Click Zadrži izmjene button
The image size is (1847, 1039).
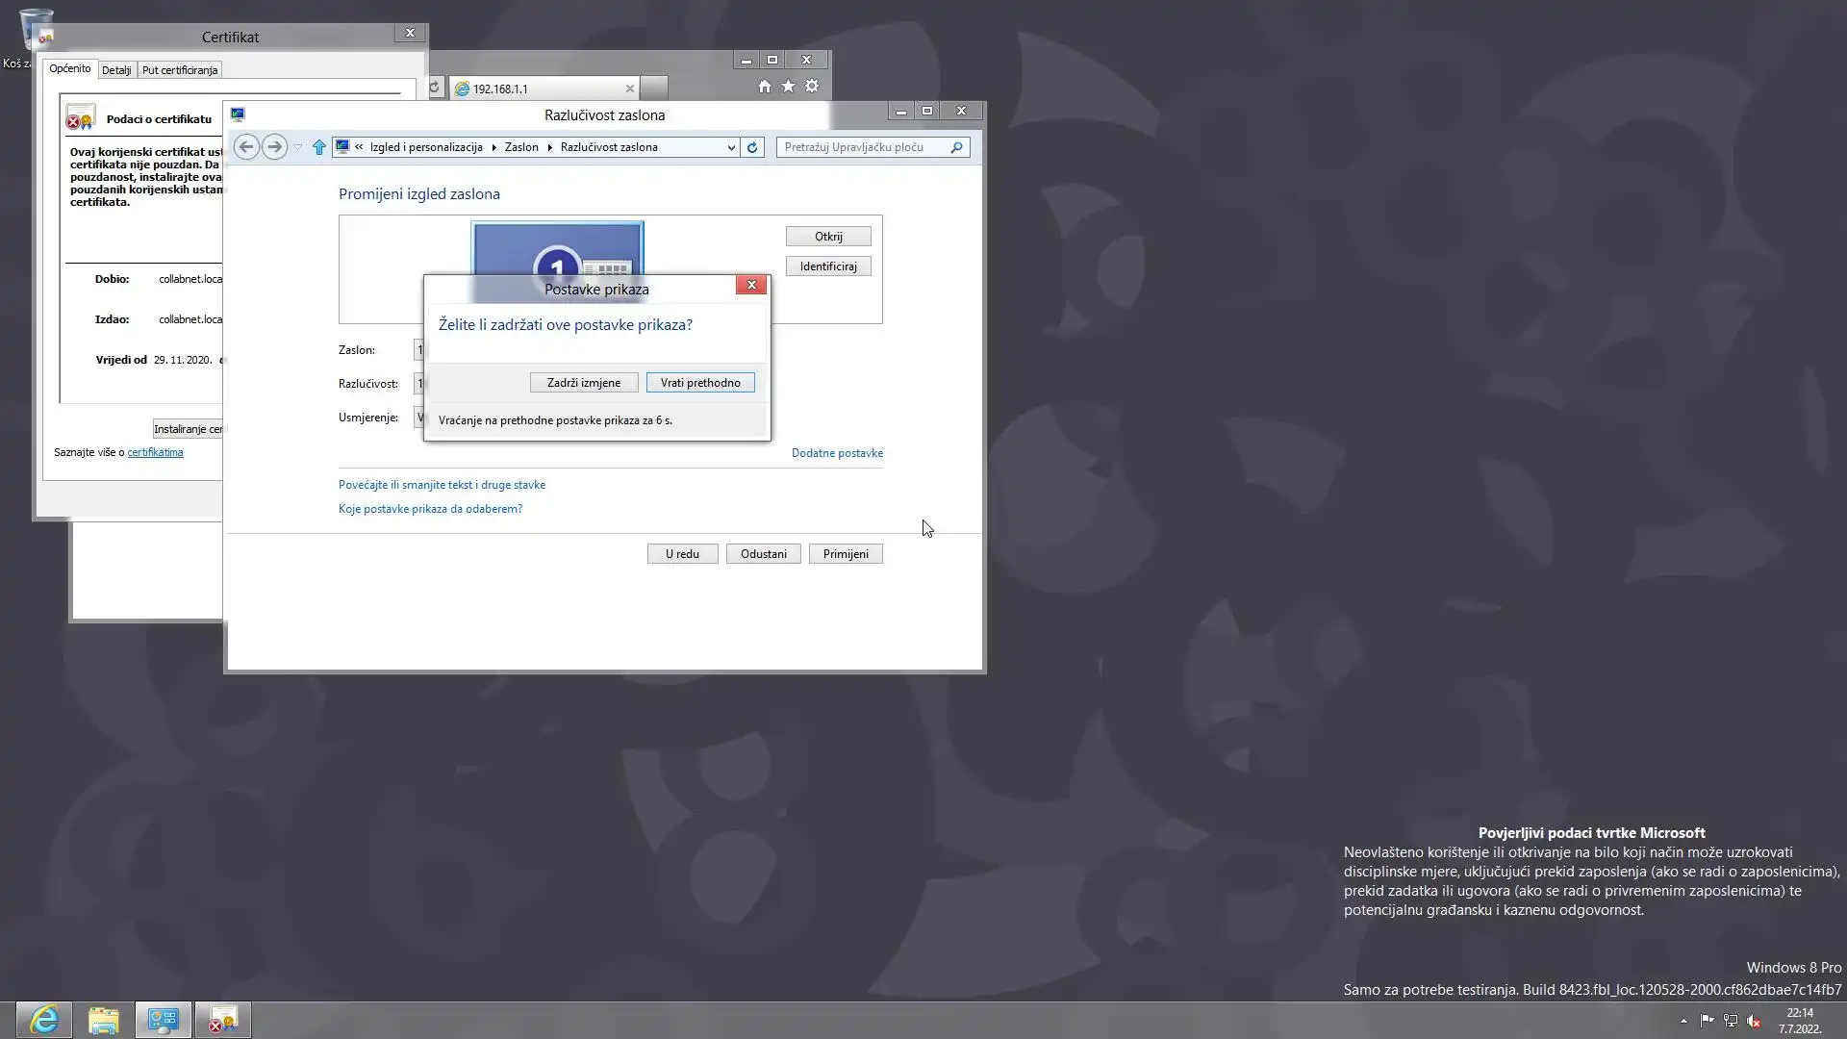point(583,383)
